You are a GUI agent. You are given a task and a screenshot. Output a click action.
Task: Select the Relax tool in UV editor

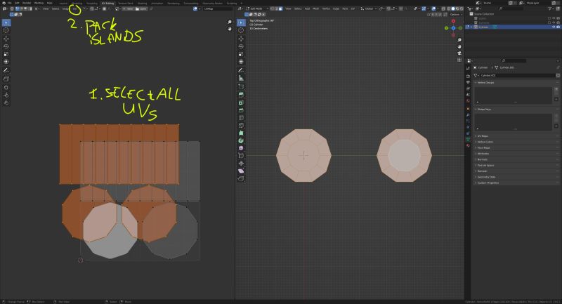(6, 95)
